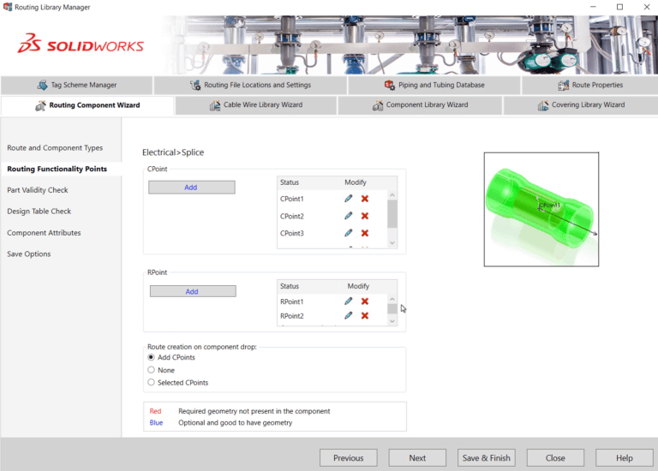This screenshot has height=471, width=658.
Task: Select the RPoint2 row label
Action: tap(291, 316)
